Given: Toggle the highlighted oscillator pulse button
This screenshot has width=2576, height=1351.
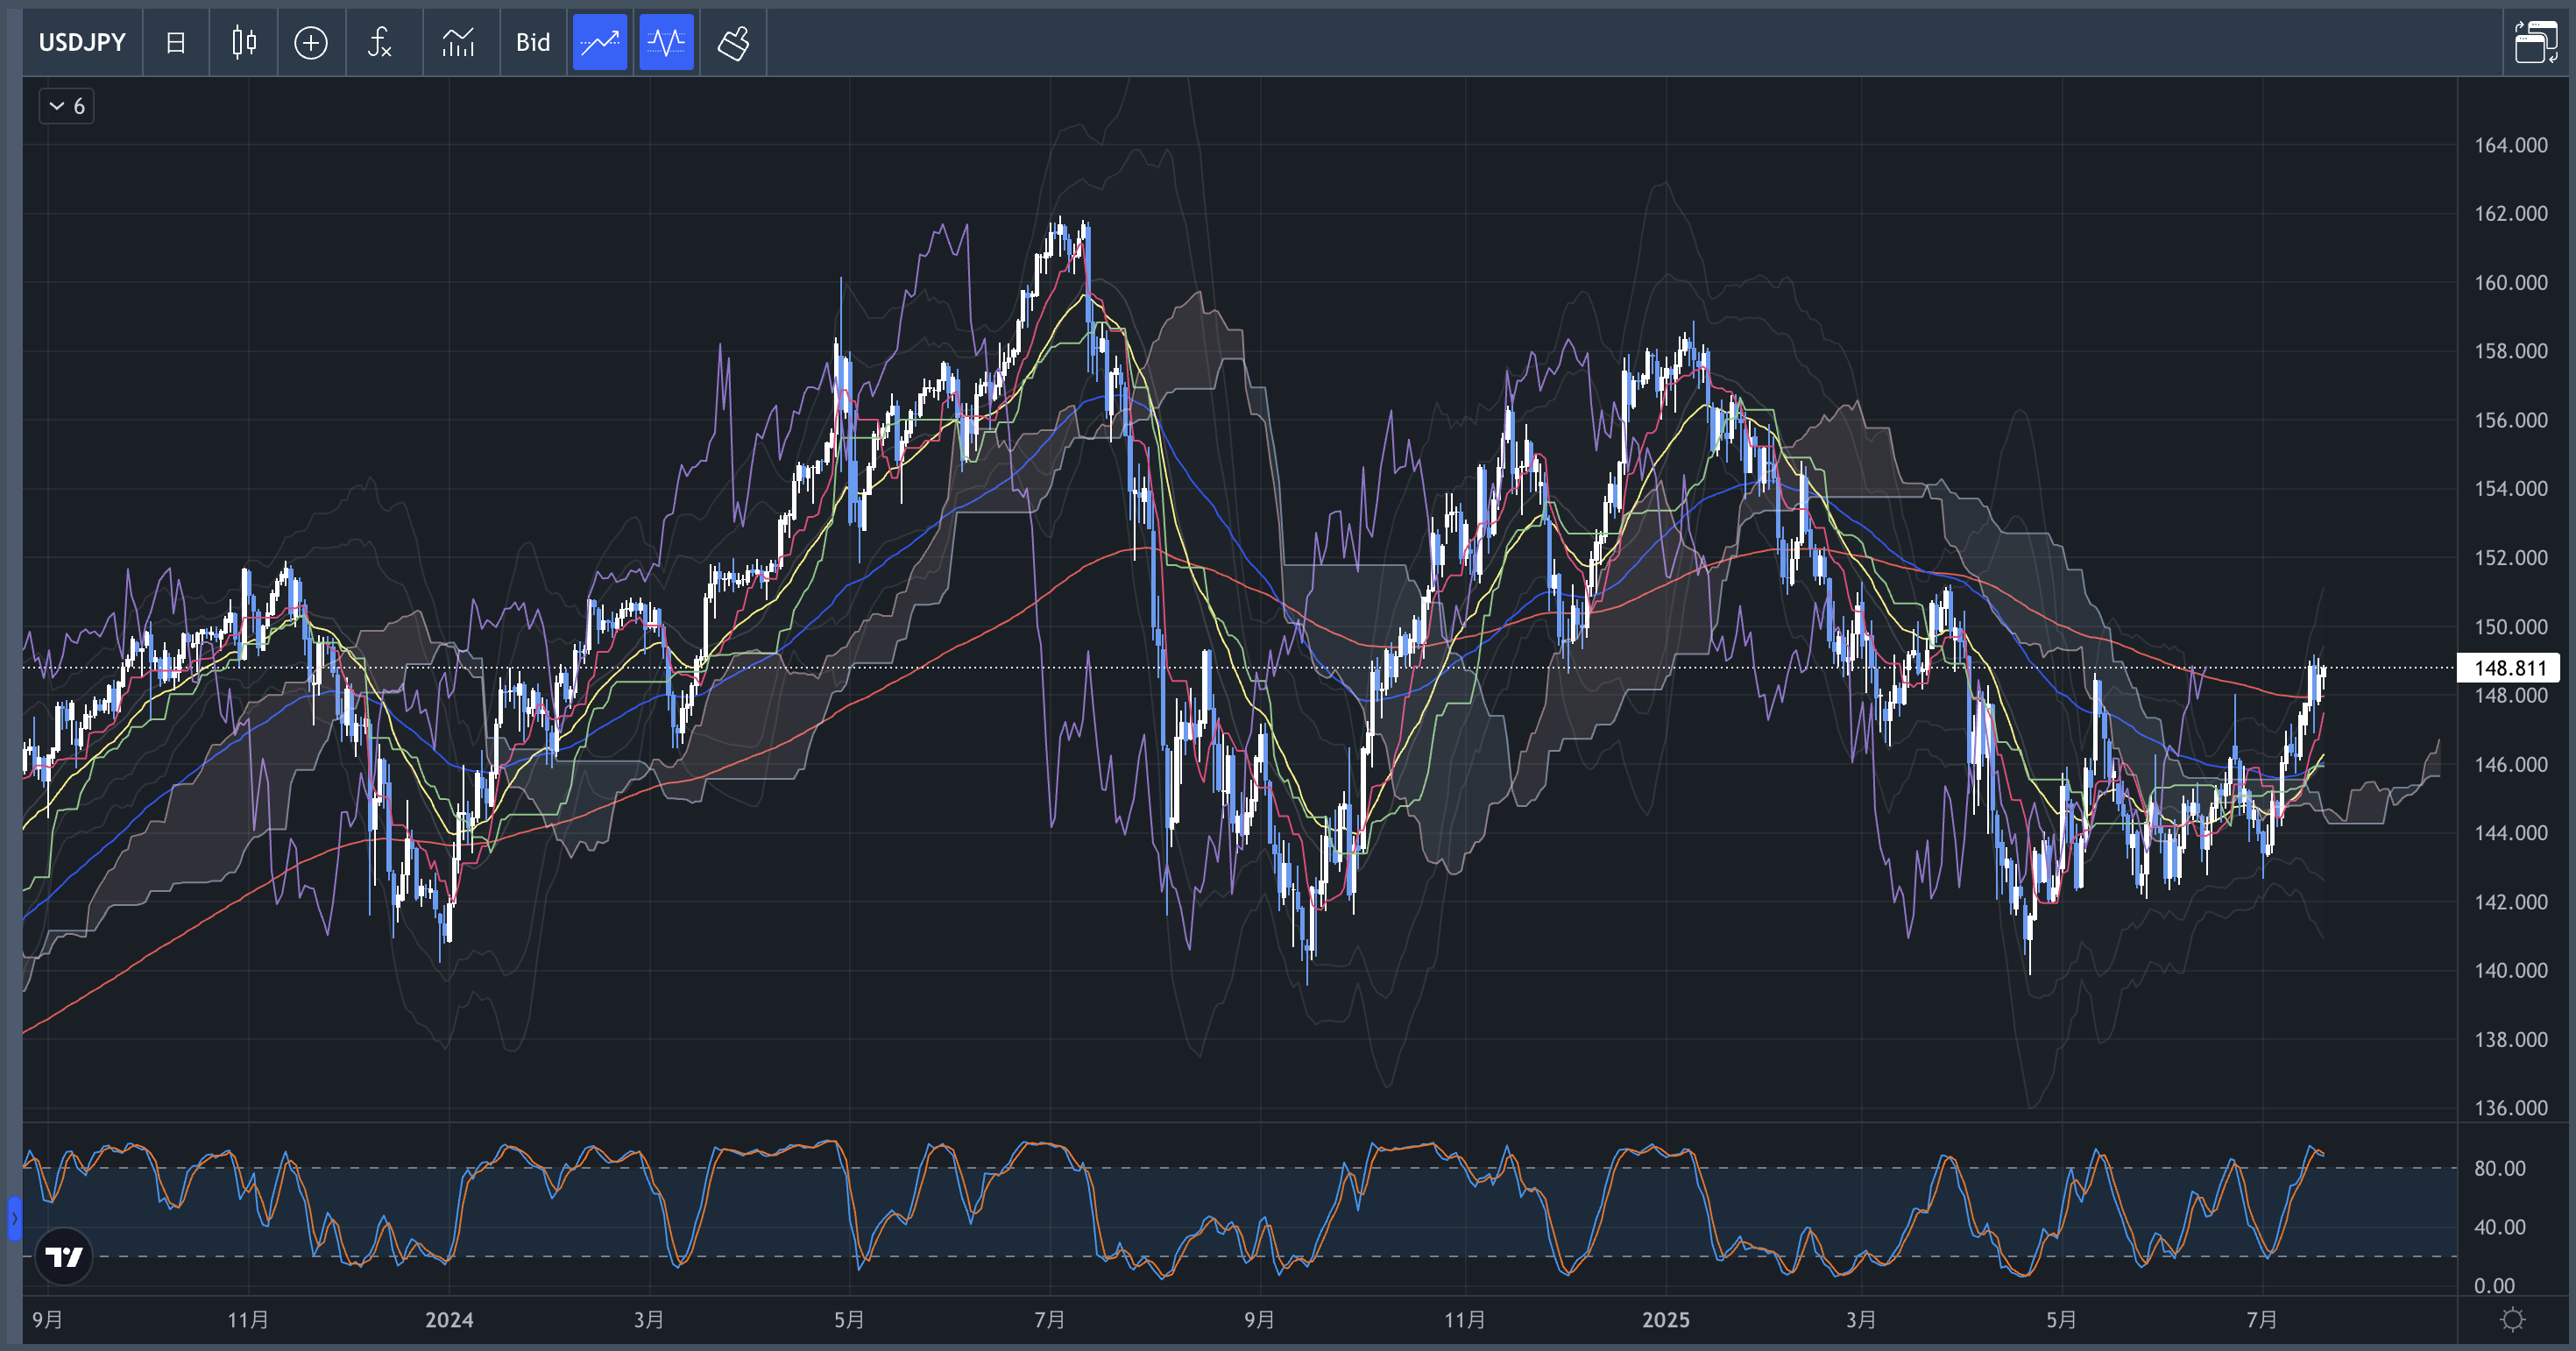Looking at the screenshot, I should 666,42.
